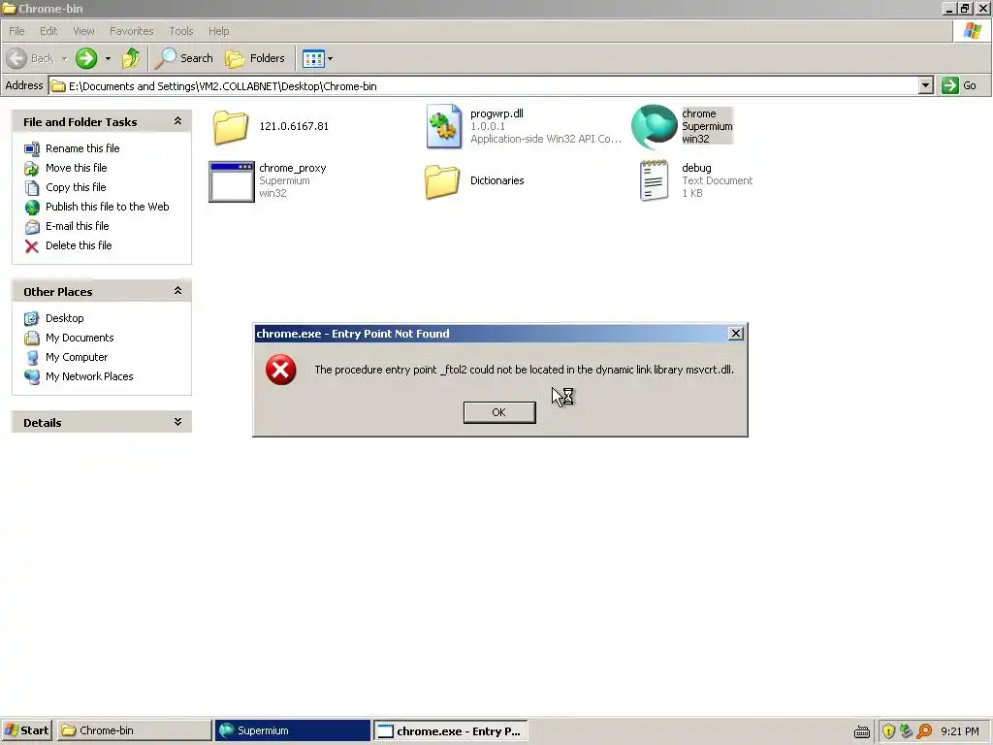Click the Publish to Web globe icon
Screen dimensions: 993x745
pyautogui.click(x=32, y=208)
